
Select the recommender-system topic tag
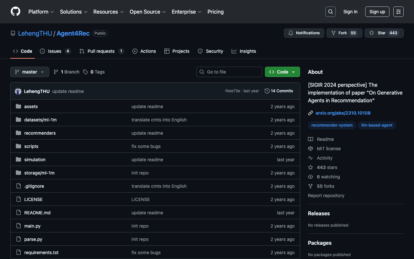coord(332,125)
